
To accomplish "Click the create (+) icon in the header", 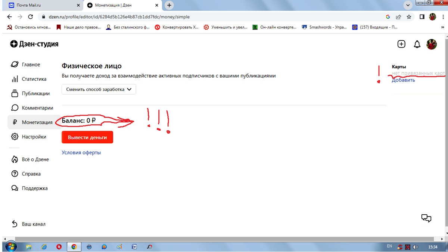I will click(x=401, y=44).
